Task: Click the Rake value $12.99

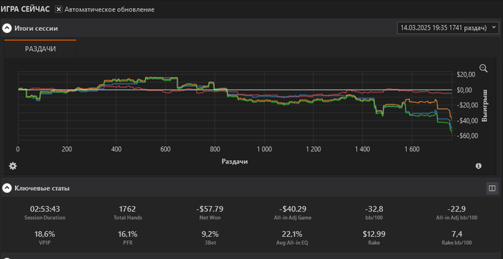Action: click(x=374, y=234)
